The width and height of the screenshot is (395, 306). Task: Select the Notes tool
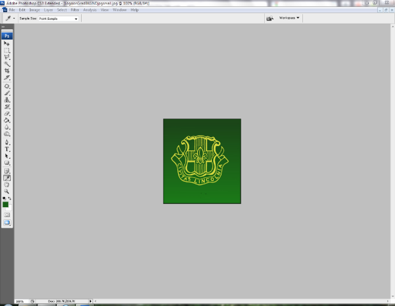click(7, 171)
